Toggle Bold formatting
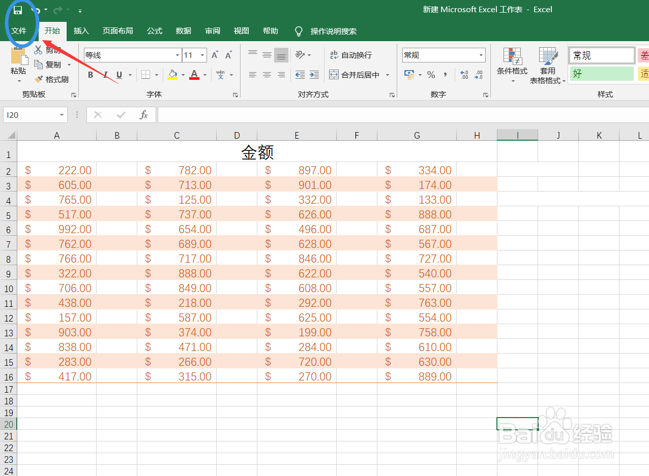649x476 pixels. coord(91,75)
